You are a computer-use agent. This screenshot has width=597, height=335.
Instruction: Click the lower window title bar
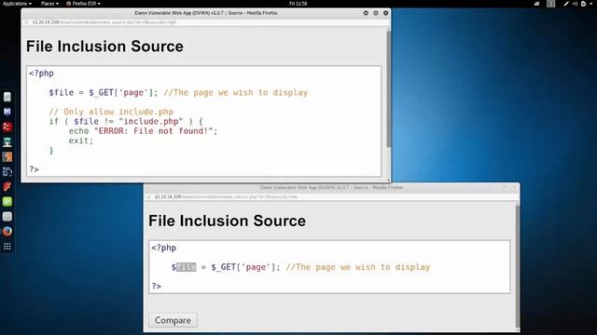tap(331, 187)
